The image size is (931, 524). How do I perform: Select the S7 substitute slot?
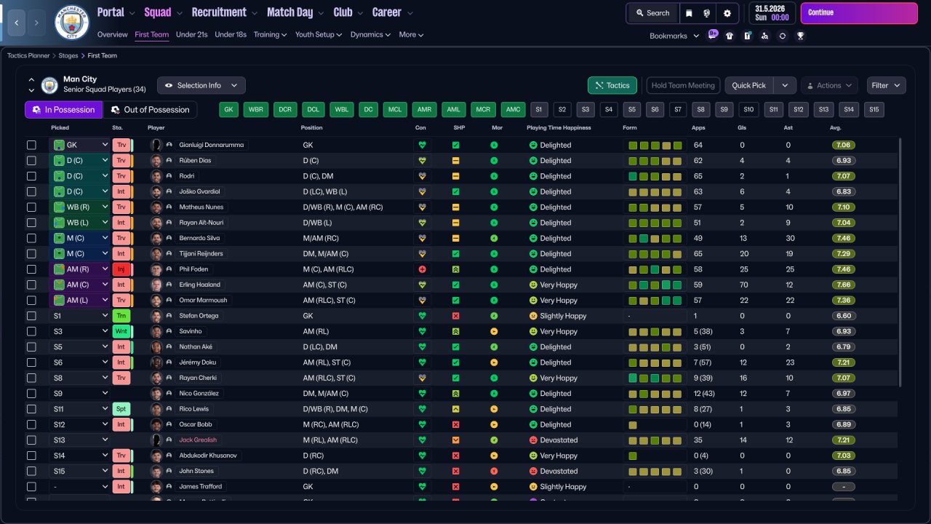(678, 110)
